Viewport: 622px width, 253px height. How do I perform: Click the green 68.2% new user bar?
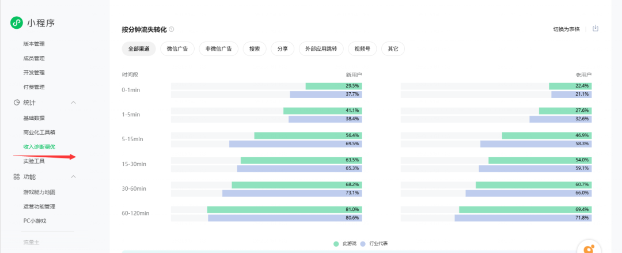[x=297, y=184]
